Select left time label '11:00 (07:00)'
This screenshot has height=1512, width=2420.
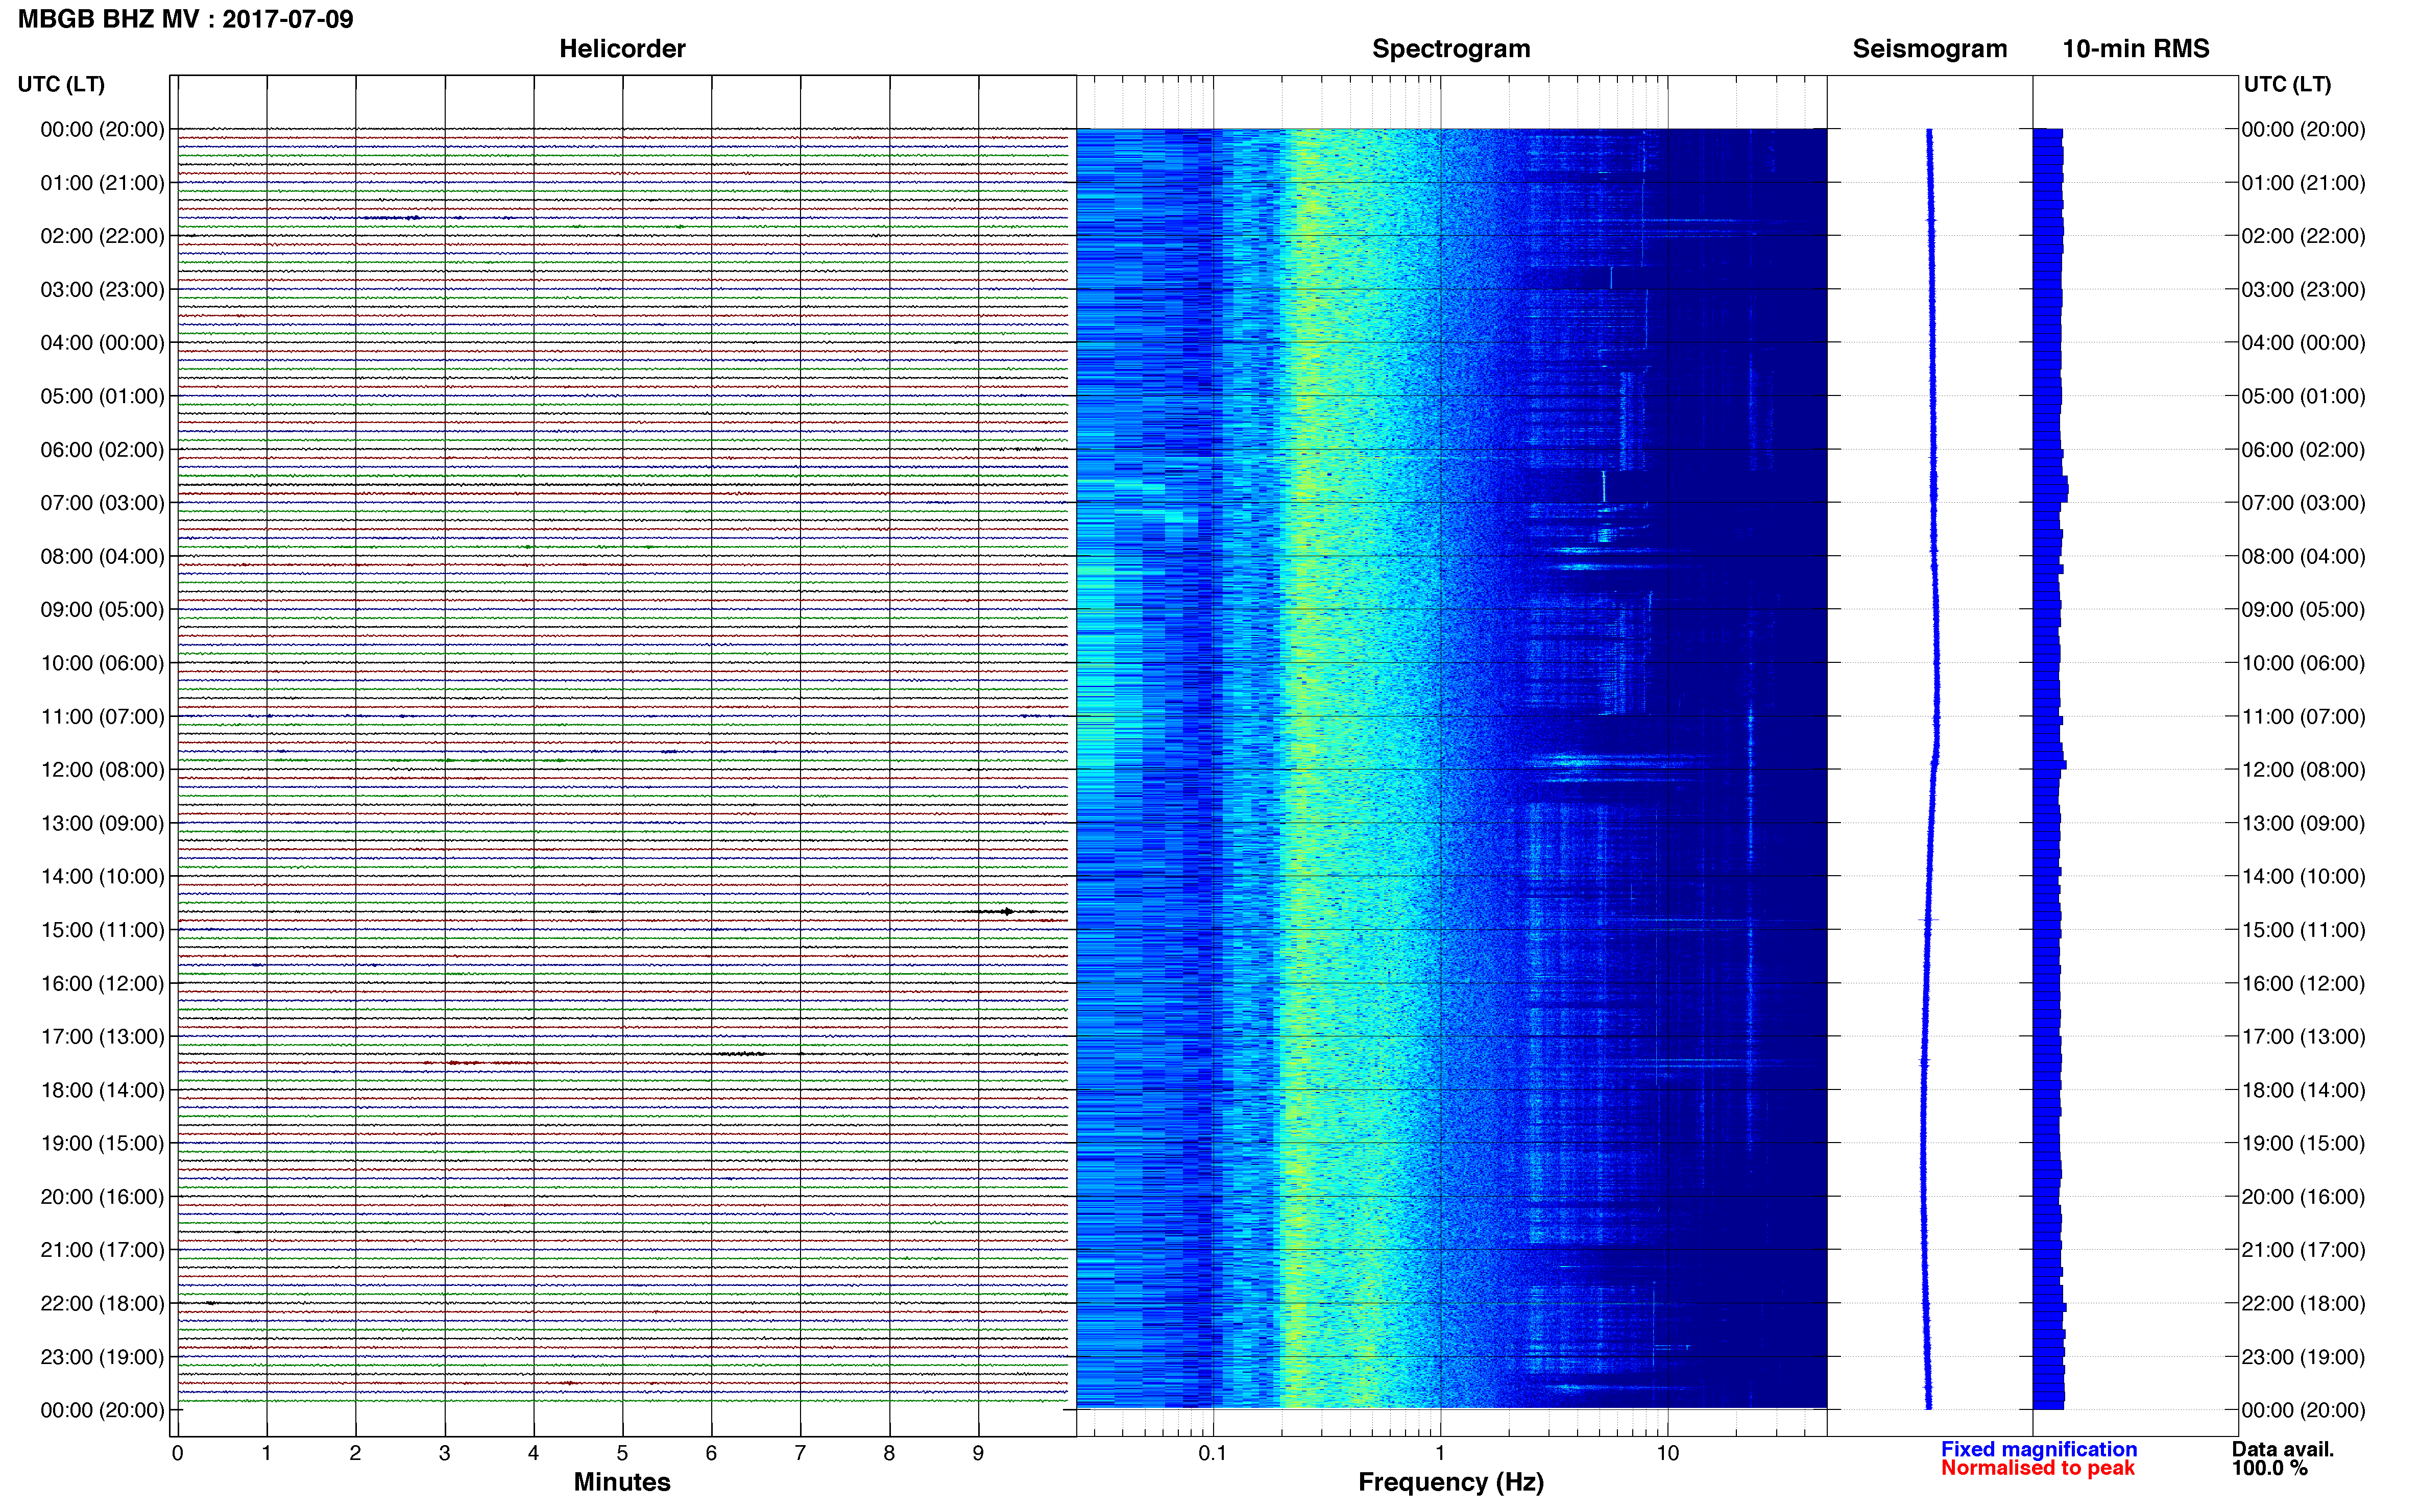(102, 717)
